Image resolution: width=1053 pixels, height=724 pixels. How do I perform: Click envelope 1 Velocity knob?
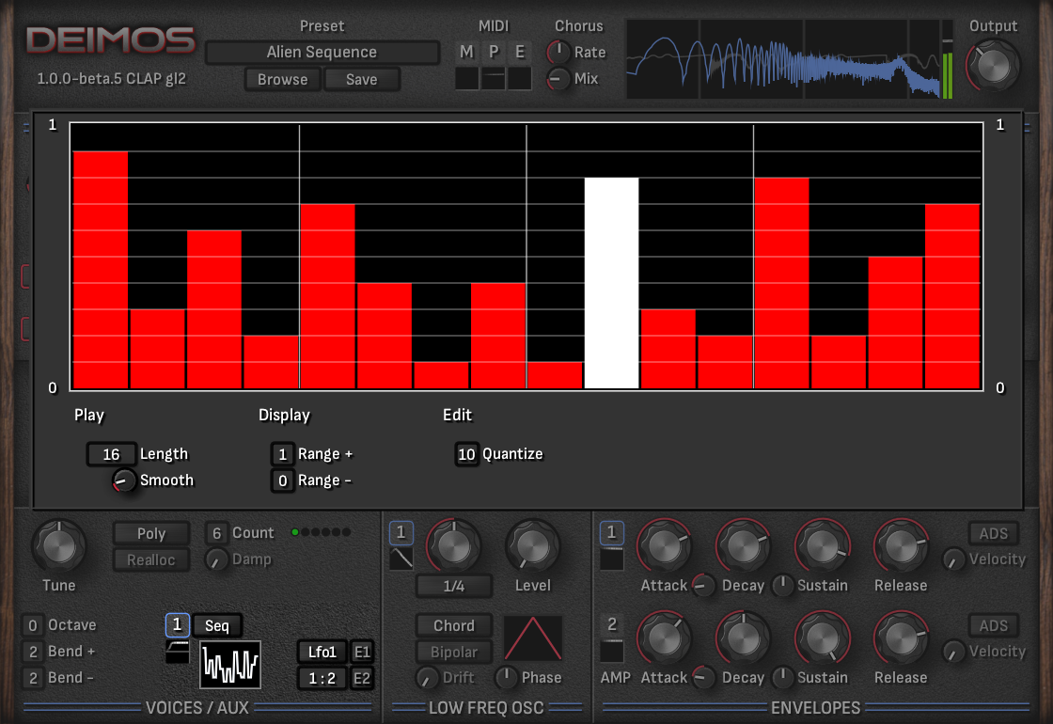953,559
